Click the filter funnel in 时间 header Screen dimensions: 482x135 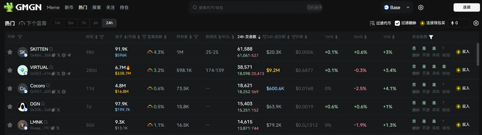pos(102,37)
